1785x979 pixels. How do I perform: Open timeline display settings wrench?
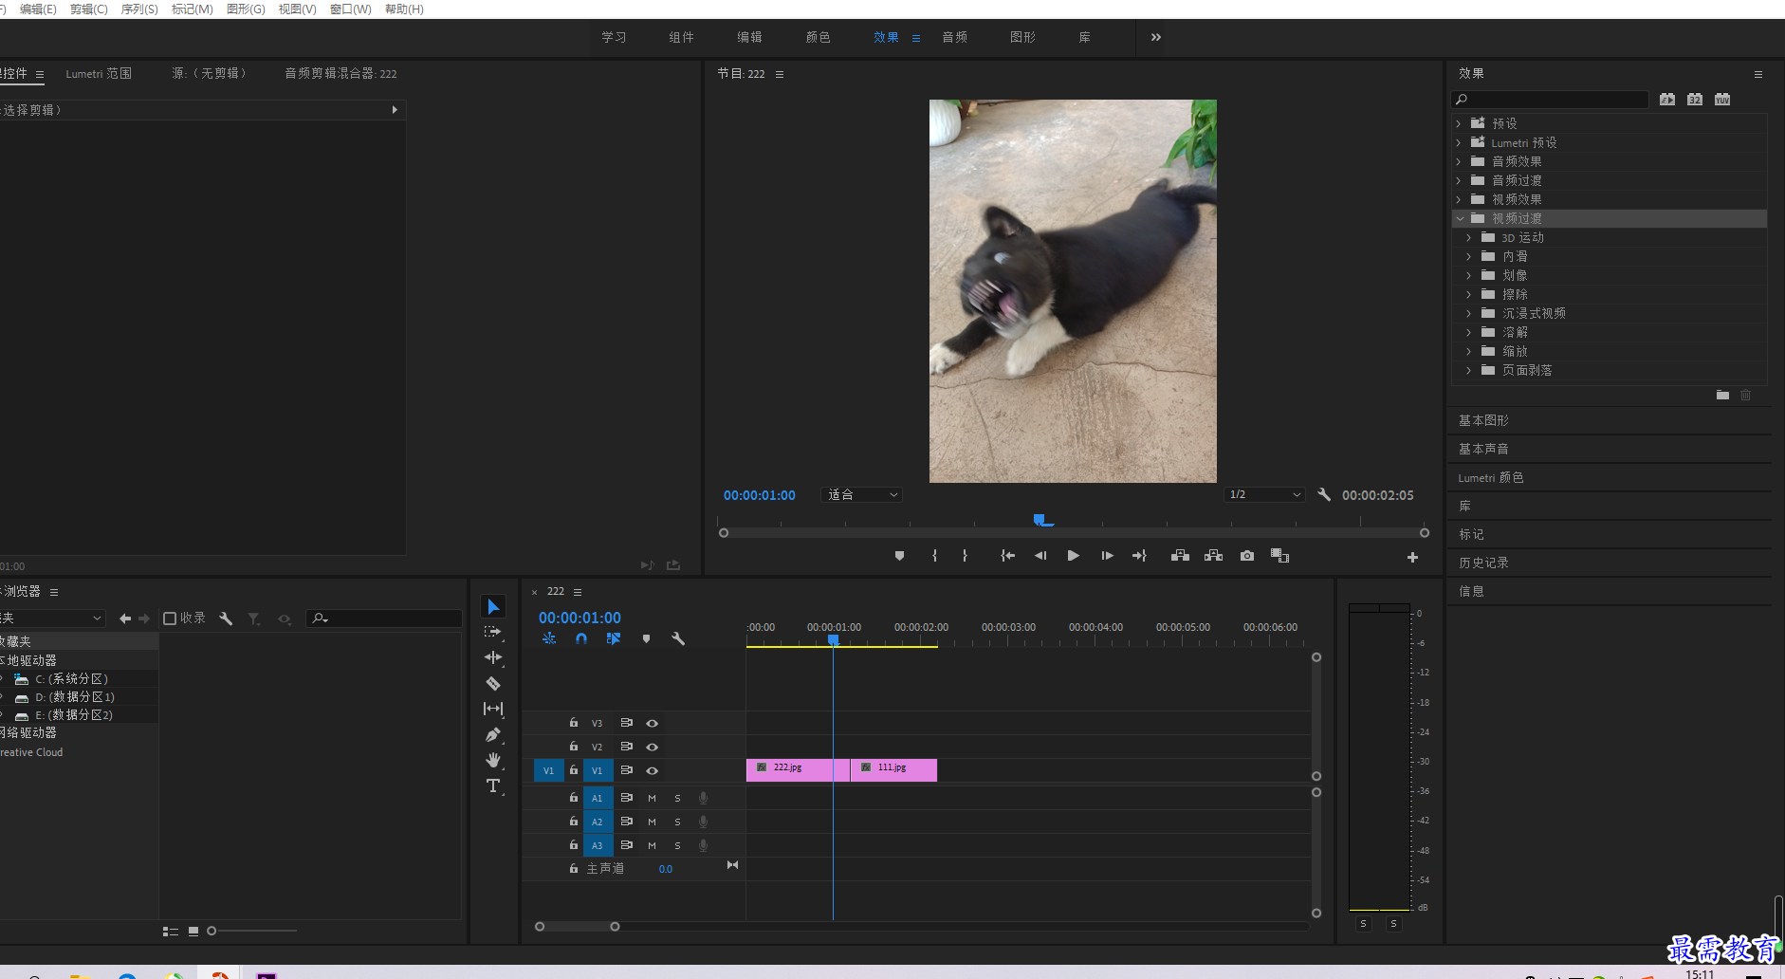(678, 638)
